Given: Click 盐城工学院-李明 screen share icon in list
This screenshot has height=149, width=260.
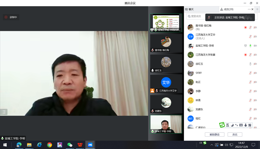Looking at the screenshot, I should [x=245, y=46].
